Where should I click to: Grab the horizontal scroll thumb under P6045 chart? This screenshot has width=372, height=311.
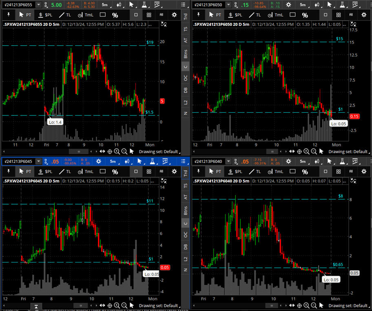tap(81, 306)
